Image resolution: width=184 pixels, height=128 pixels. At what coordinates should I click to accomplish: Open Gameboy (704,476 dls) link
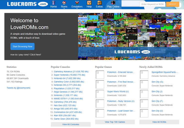pos(65,102)
